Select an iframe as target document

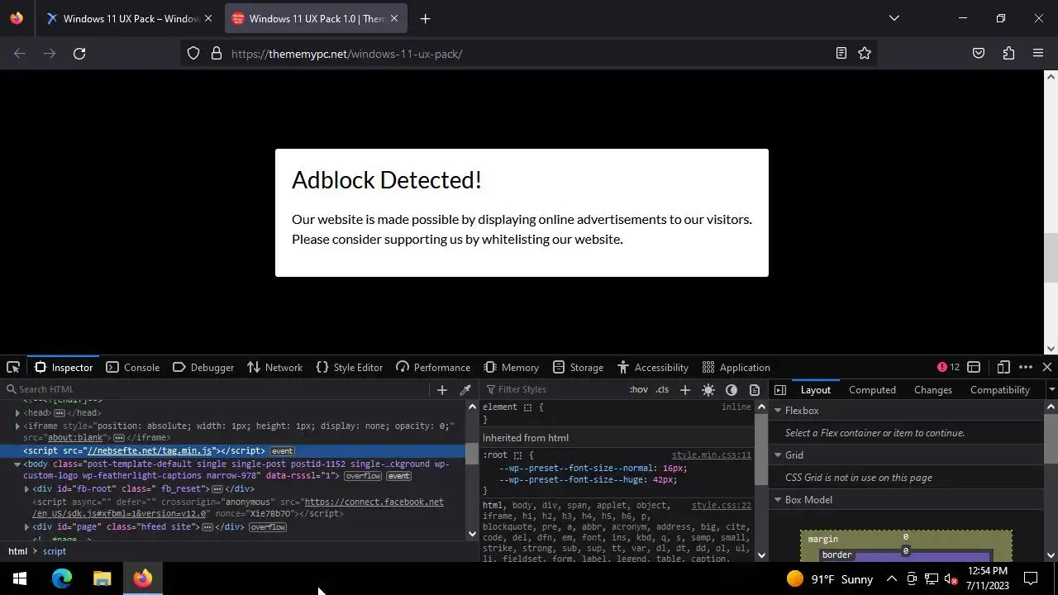pos(974,367)
